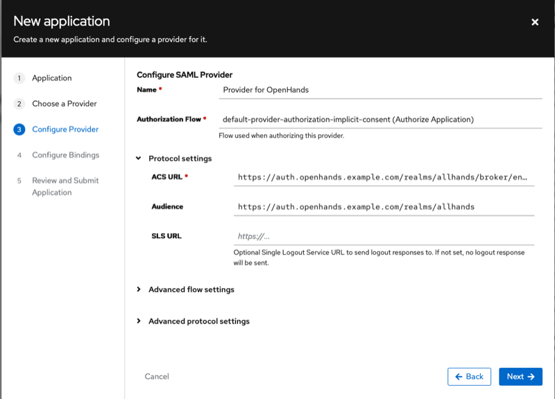Image resolution: width=555 pixels, height=399 pixels.
Task: Click the Advanced protocol settings label
Action: pyautogui.click(x=199, y=321)
